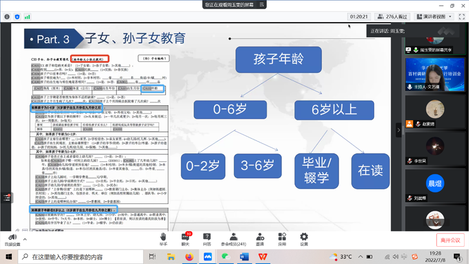Open the 演讲者视图 view dropdown

(434, 17)
